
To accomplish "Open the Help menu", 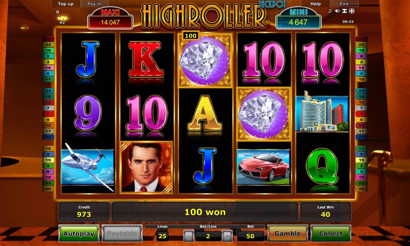I will tap(315, 4).
